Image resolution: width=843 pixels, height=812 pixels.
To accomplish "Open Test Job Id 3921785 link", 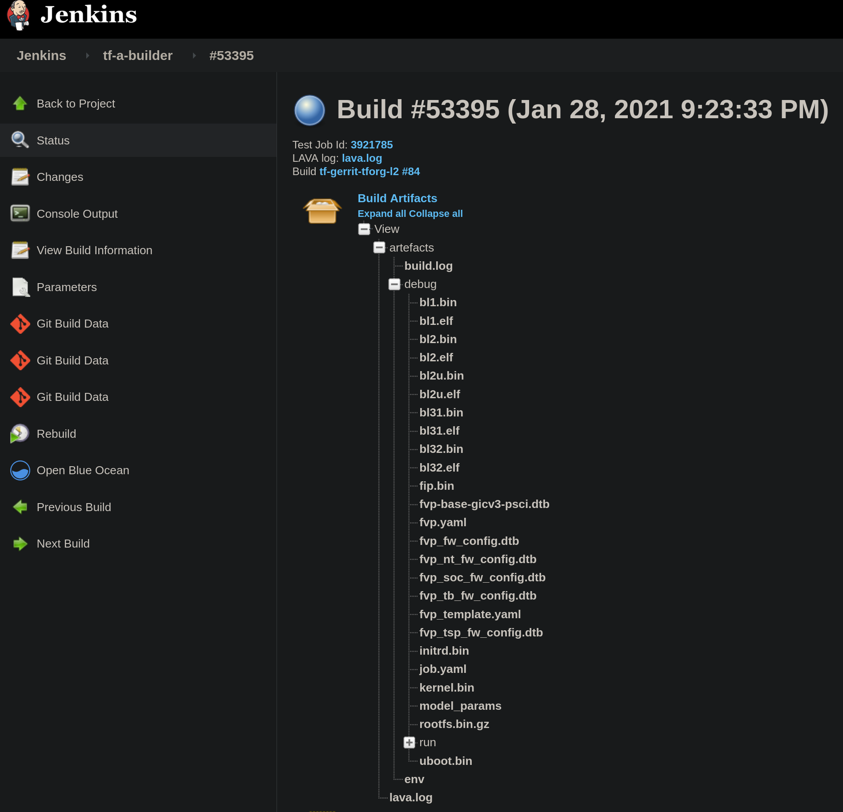I will [371, 145].
